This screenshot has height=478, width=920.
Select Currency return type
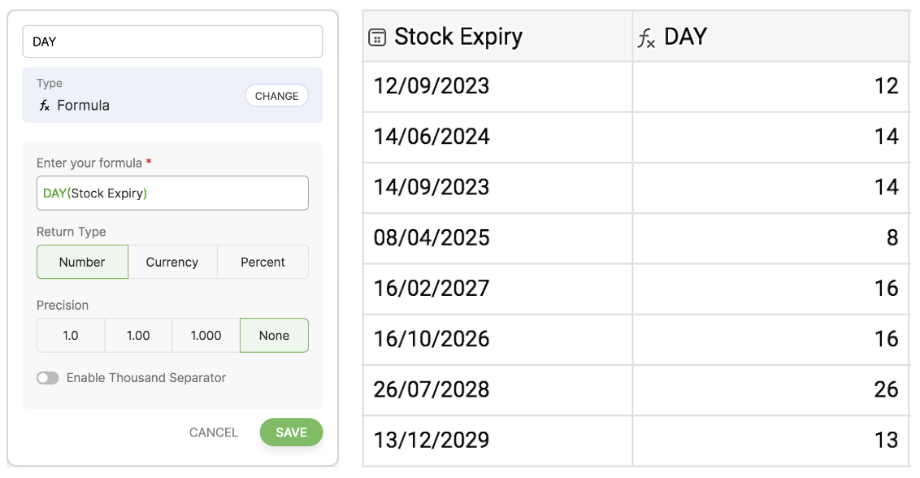[x=172, y=262]
